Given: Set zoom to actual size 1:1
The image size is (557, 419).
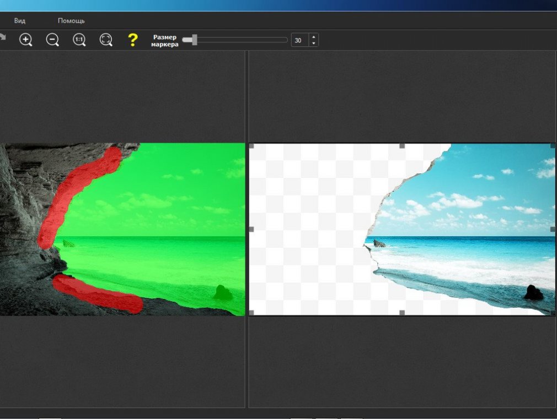Looking at the screenshot, I should click(x=79, y=40).
